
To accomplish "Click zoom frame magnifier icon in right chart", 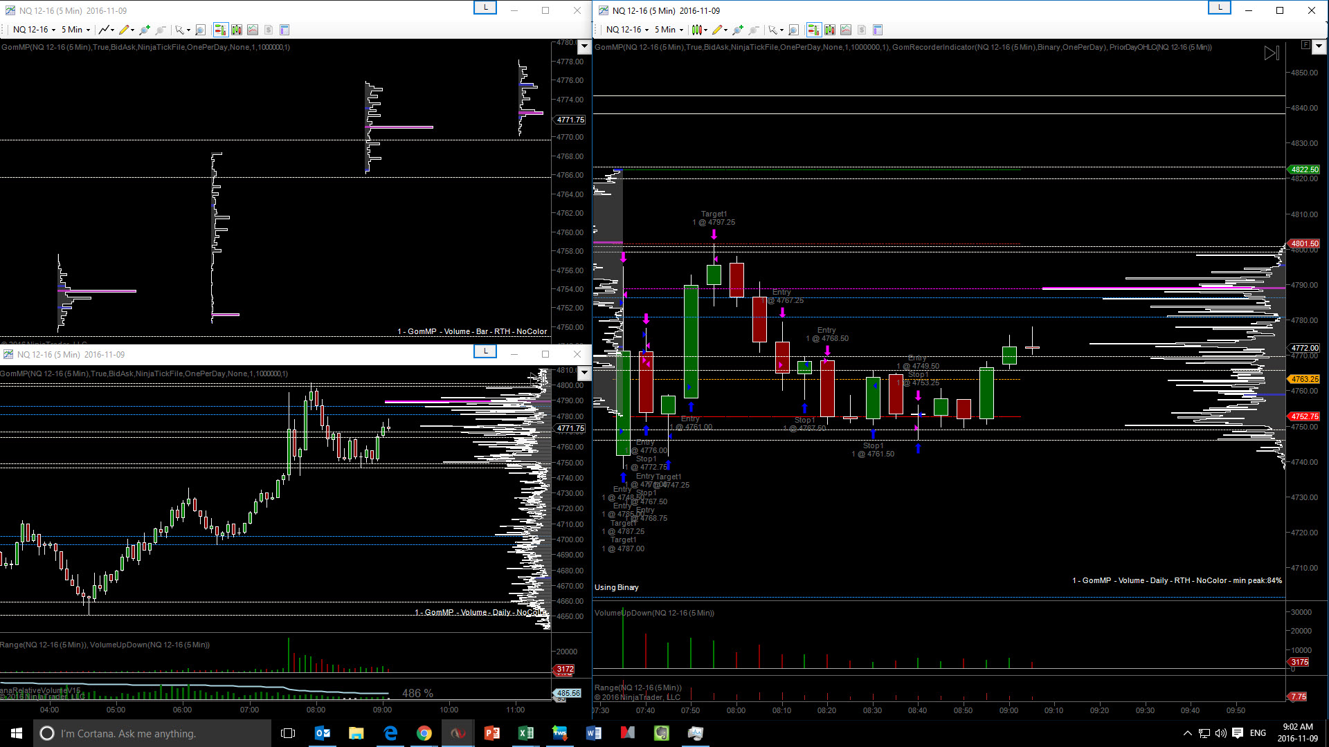I will click(x=793, y=30).
